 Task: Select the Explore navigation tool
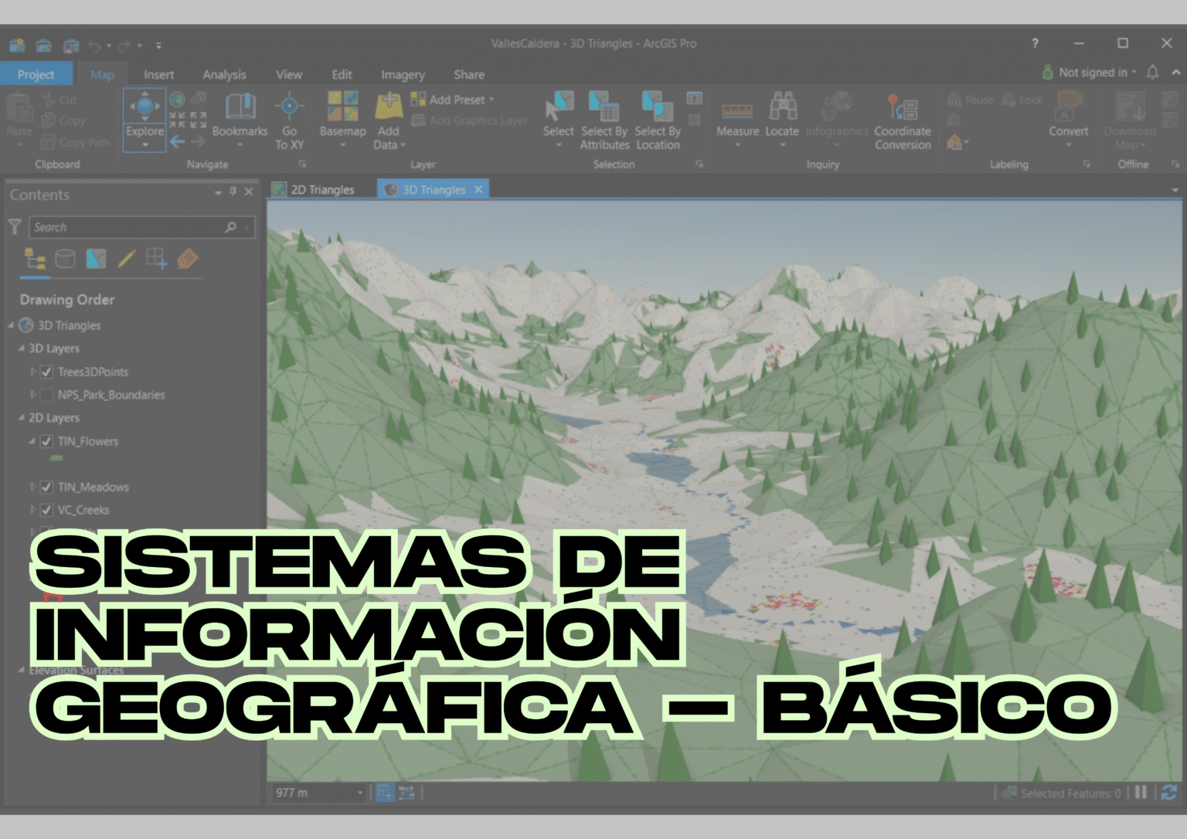point(145,113)
